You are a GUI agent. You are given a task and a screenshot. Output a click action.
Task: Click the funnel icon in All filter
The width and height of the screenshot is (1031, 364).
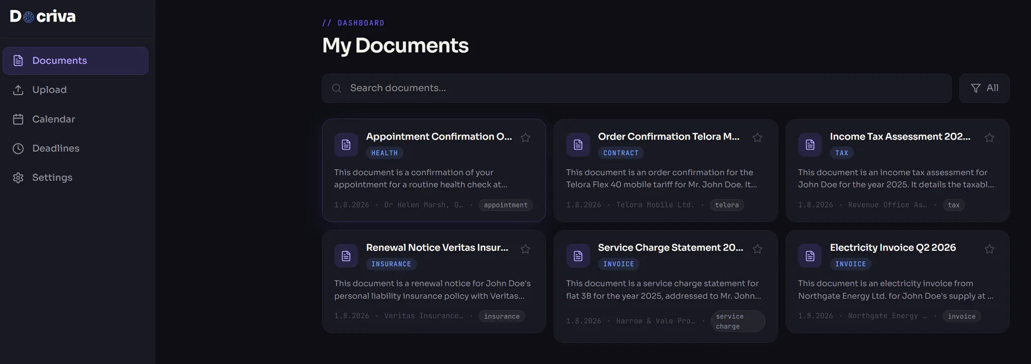coord(976,89)
